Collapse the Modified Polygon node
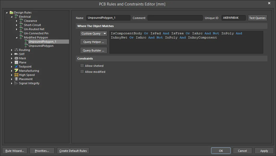Image resolution: width=276 pixels, height=156 pixels. tap(16, 38)
